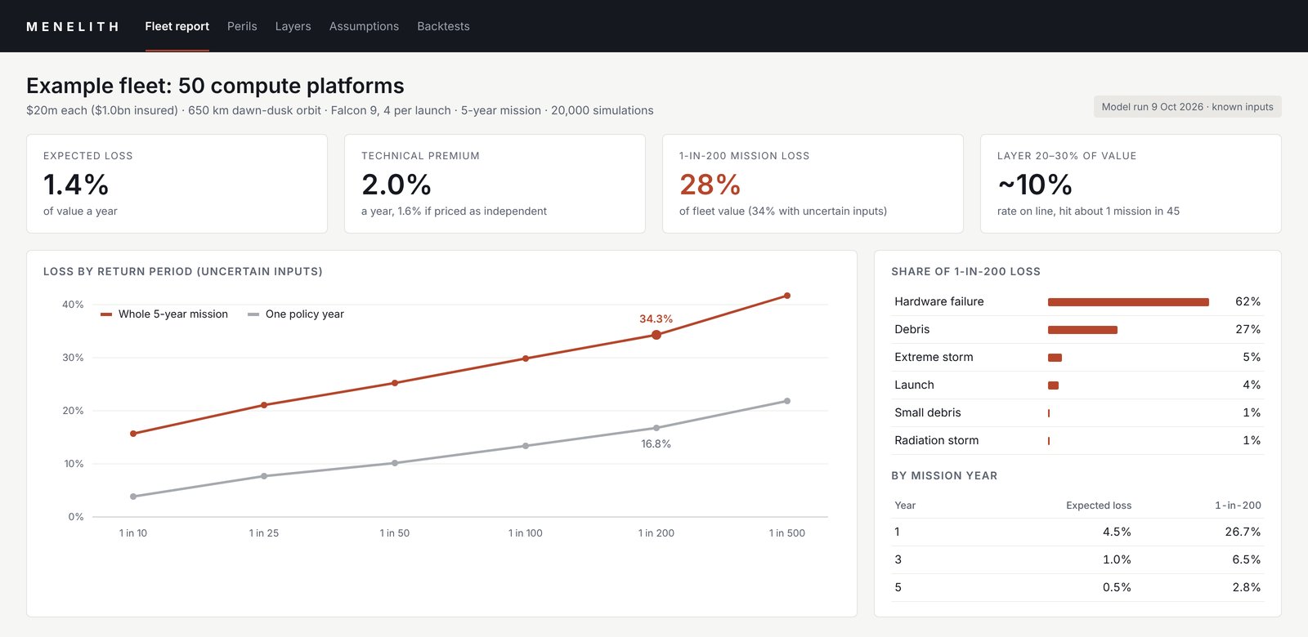Click the 16.8% gray data point label
1308x637 pixels.
point(656,444)
